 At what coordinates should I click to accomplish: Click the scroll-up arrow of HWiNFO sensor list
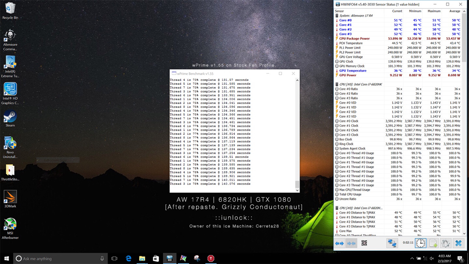(x=464, y=11)
